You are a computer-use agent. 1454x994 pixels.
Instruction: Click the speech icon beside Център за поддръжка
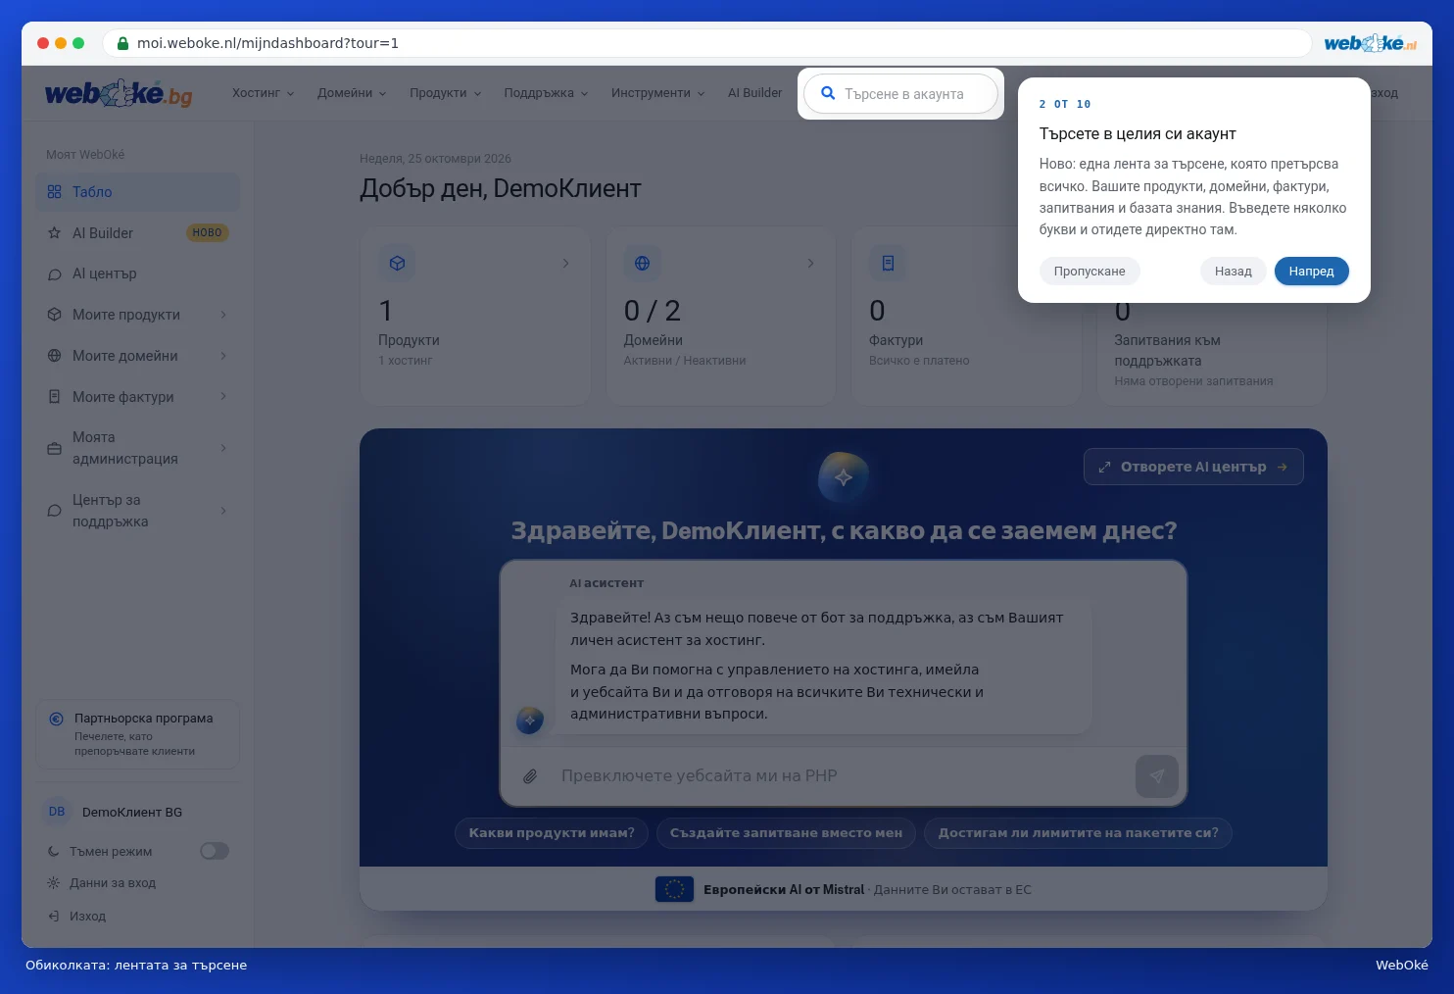(x=54, y=511)
